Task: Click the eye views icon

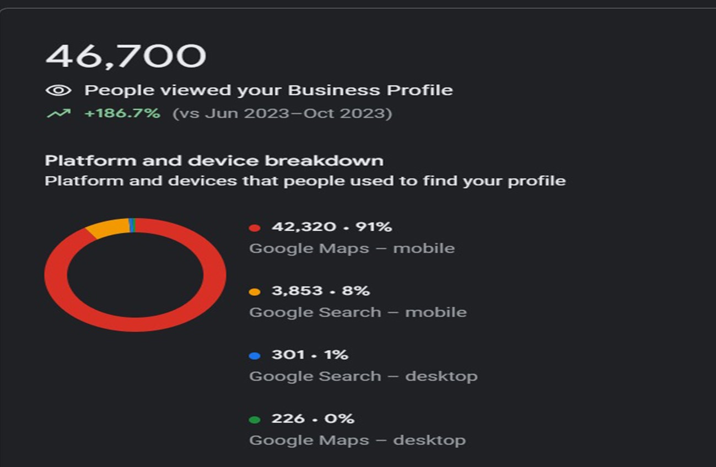Action: tap(58, 90)
